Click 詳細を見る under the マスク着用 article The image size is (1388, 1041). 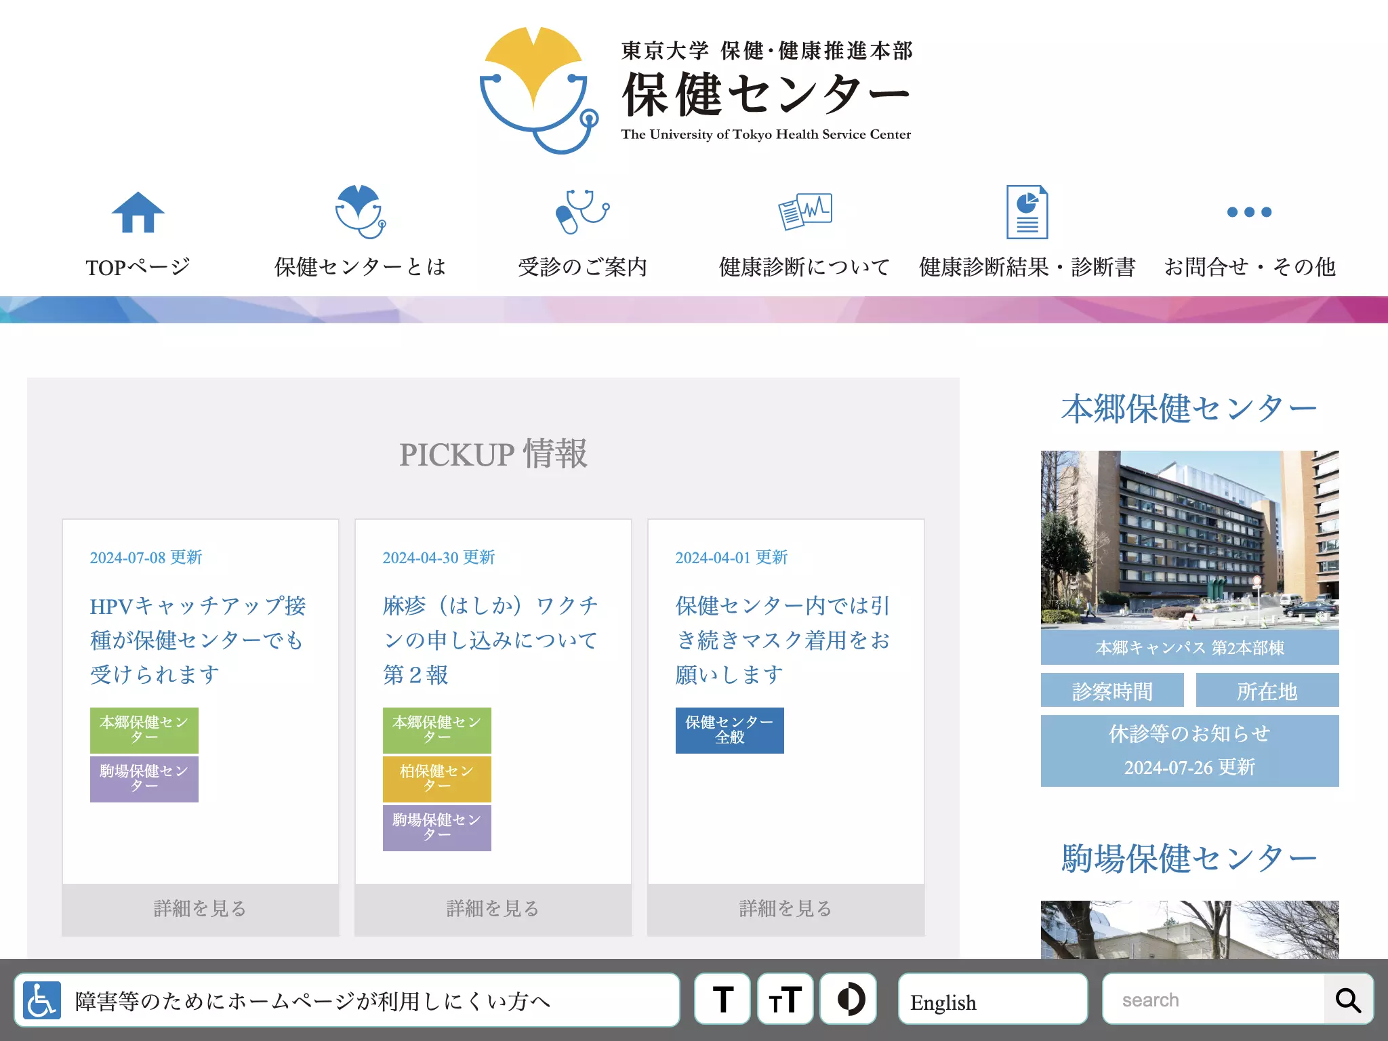pyautogui.click(x=786, y=910)
